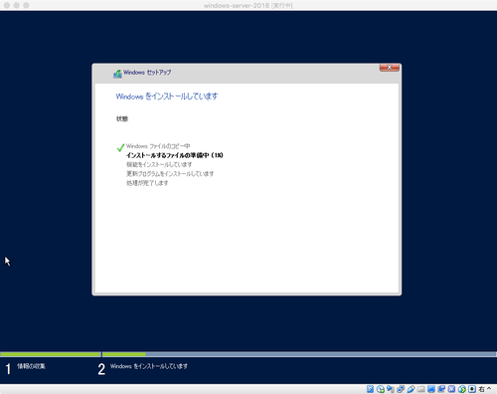Click the virtualization features V icon
The width and height of the screenshot is (497, 394).
pos(451,389)
